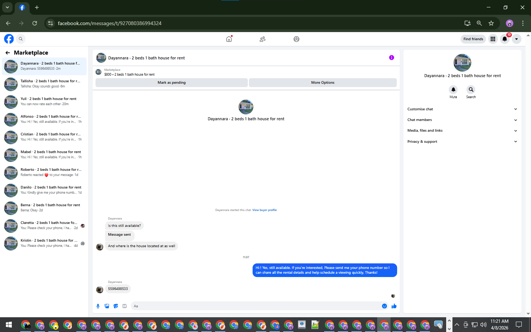
Task: Click 'And where is the house located' message
Action: point(142,246)
